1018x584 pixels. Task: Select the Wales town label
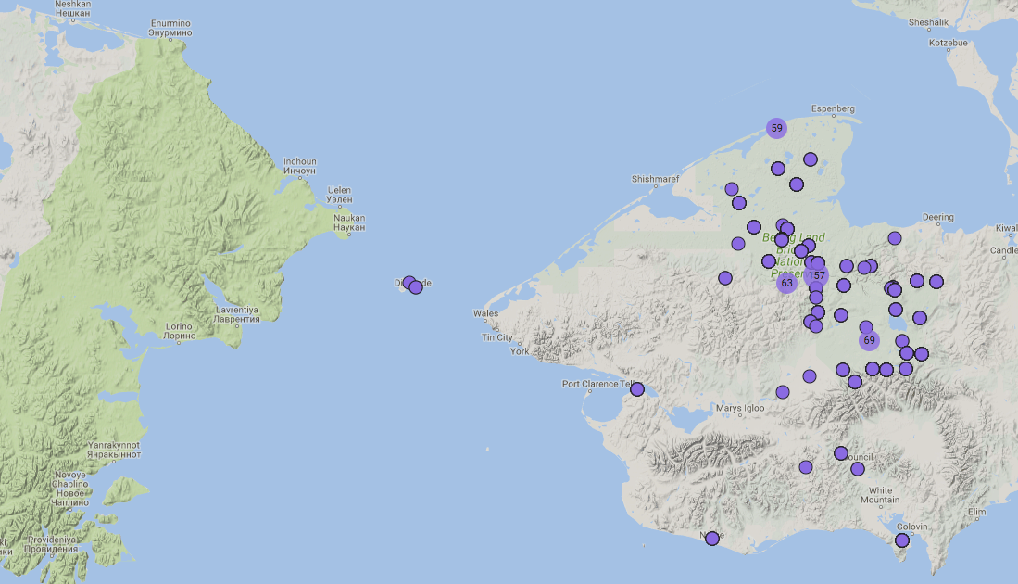(x=485, y=313)
